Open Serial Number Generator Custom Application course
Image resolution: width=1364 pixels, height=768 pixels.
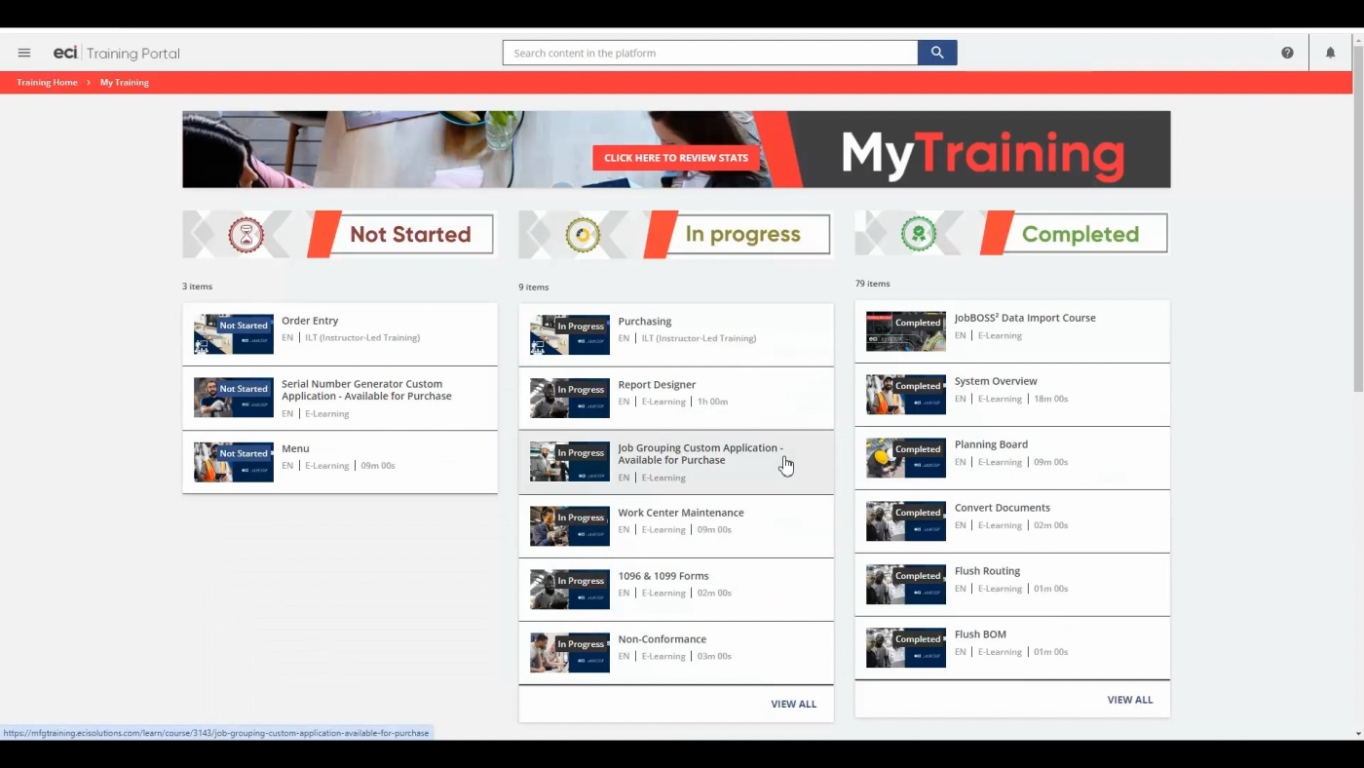[340, 398]
